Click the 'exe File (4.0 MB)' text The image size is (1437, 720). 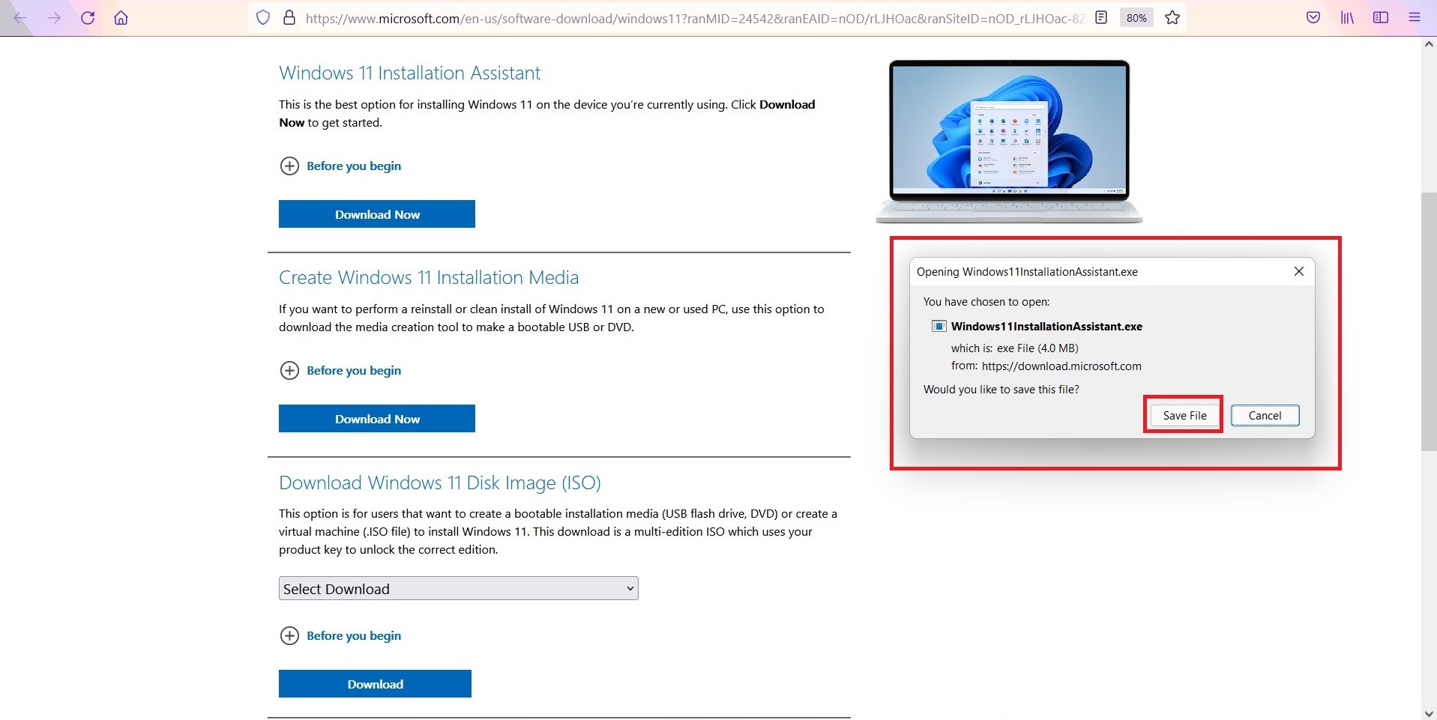coord(1037,348)
